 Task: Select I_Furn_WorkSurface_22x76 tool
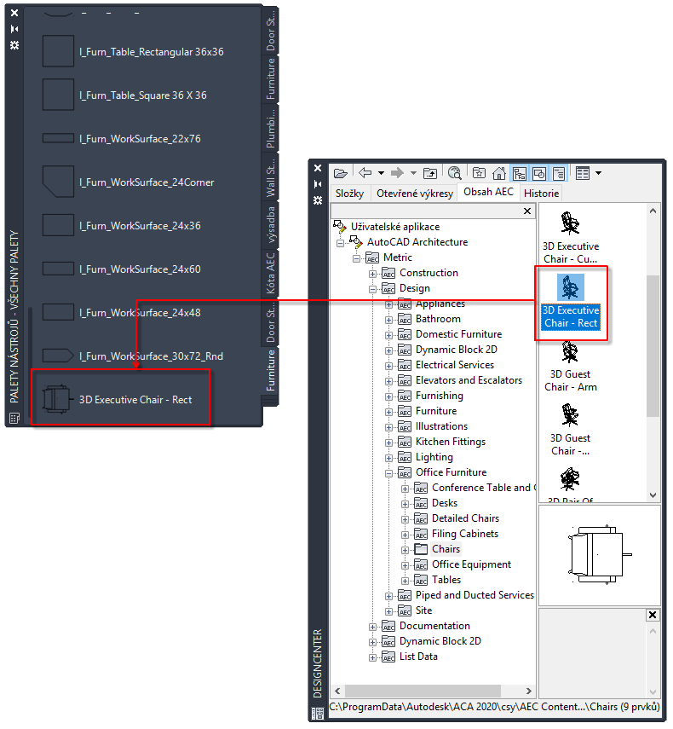click(x=122, y=138)
